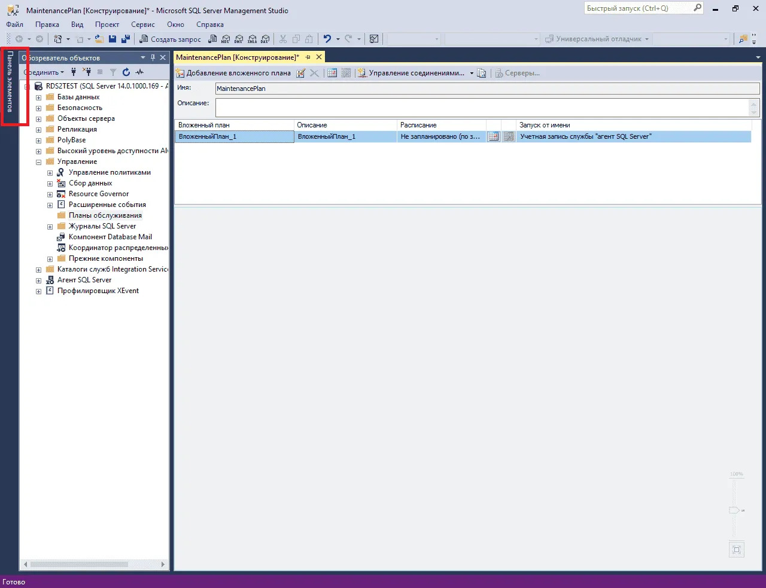Pin the Object Explorer panel
Viewport: 766px width, 588px height.
(153, 57)
